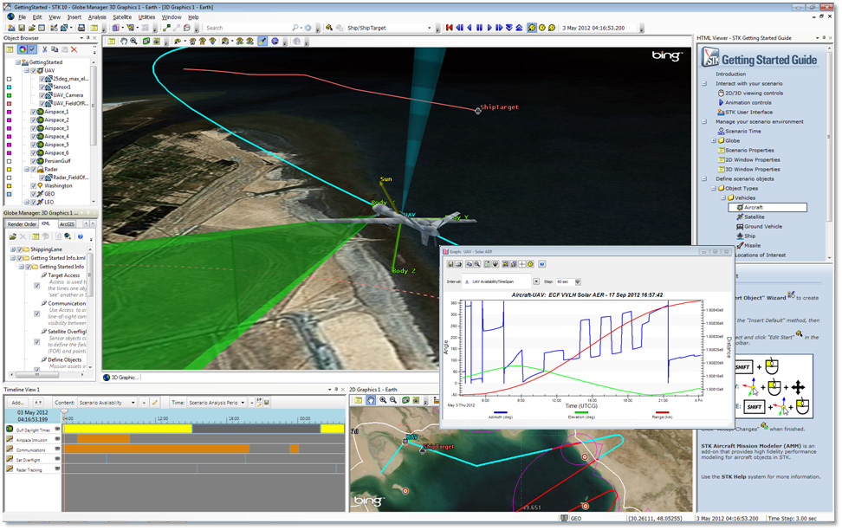
Task: Click the Add... button in Timeline View
Action: [x=17, y=402]
